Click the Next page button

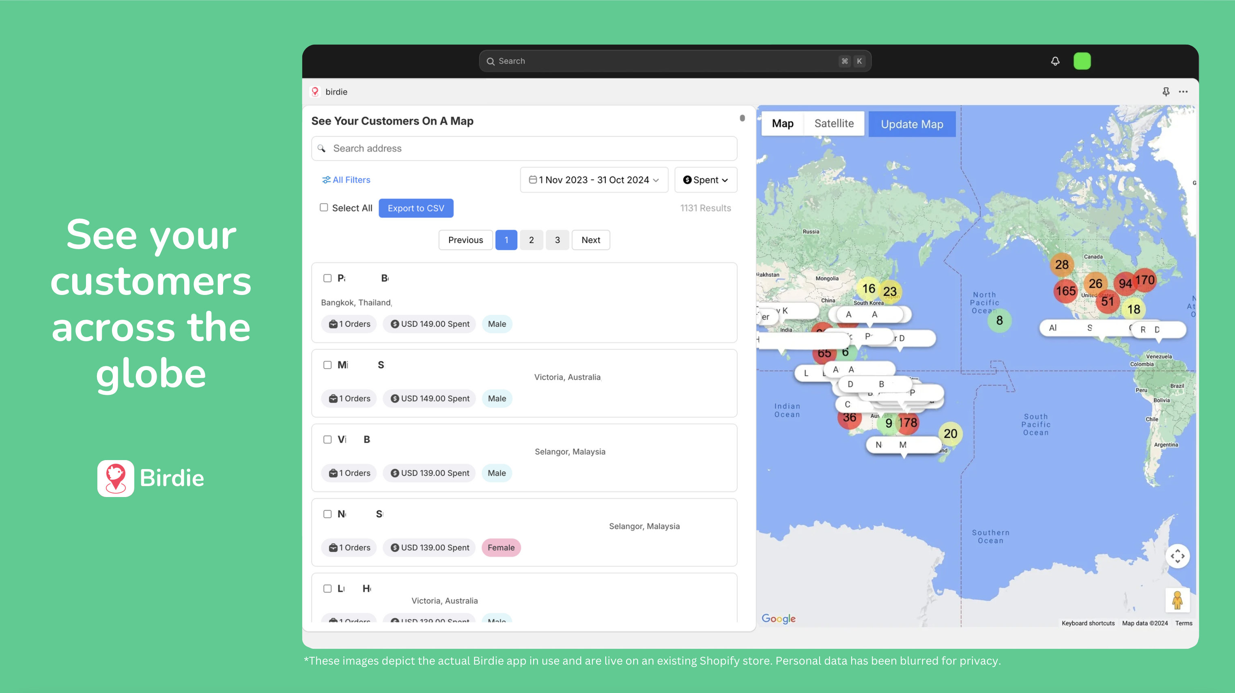pos(591,240)
